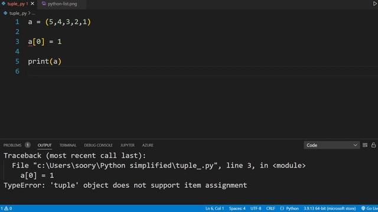Click line number 5 in gutter

click(x=17, y=61)
